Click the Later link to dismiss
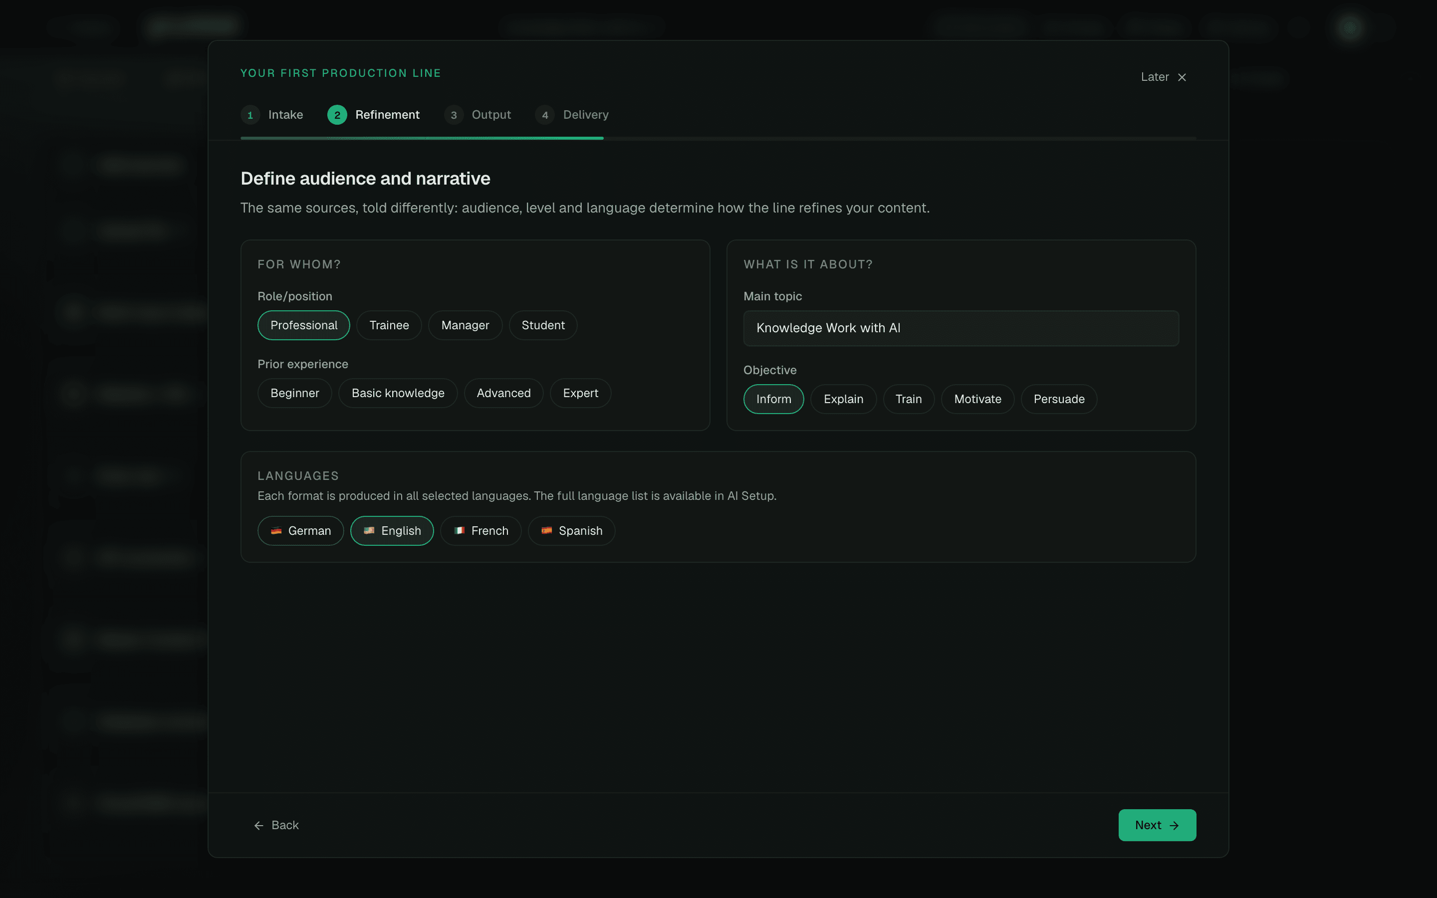Viewport: 1437px width, 898px height. tap(1155, 77)
